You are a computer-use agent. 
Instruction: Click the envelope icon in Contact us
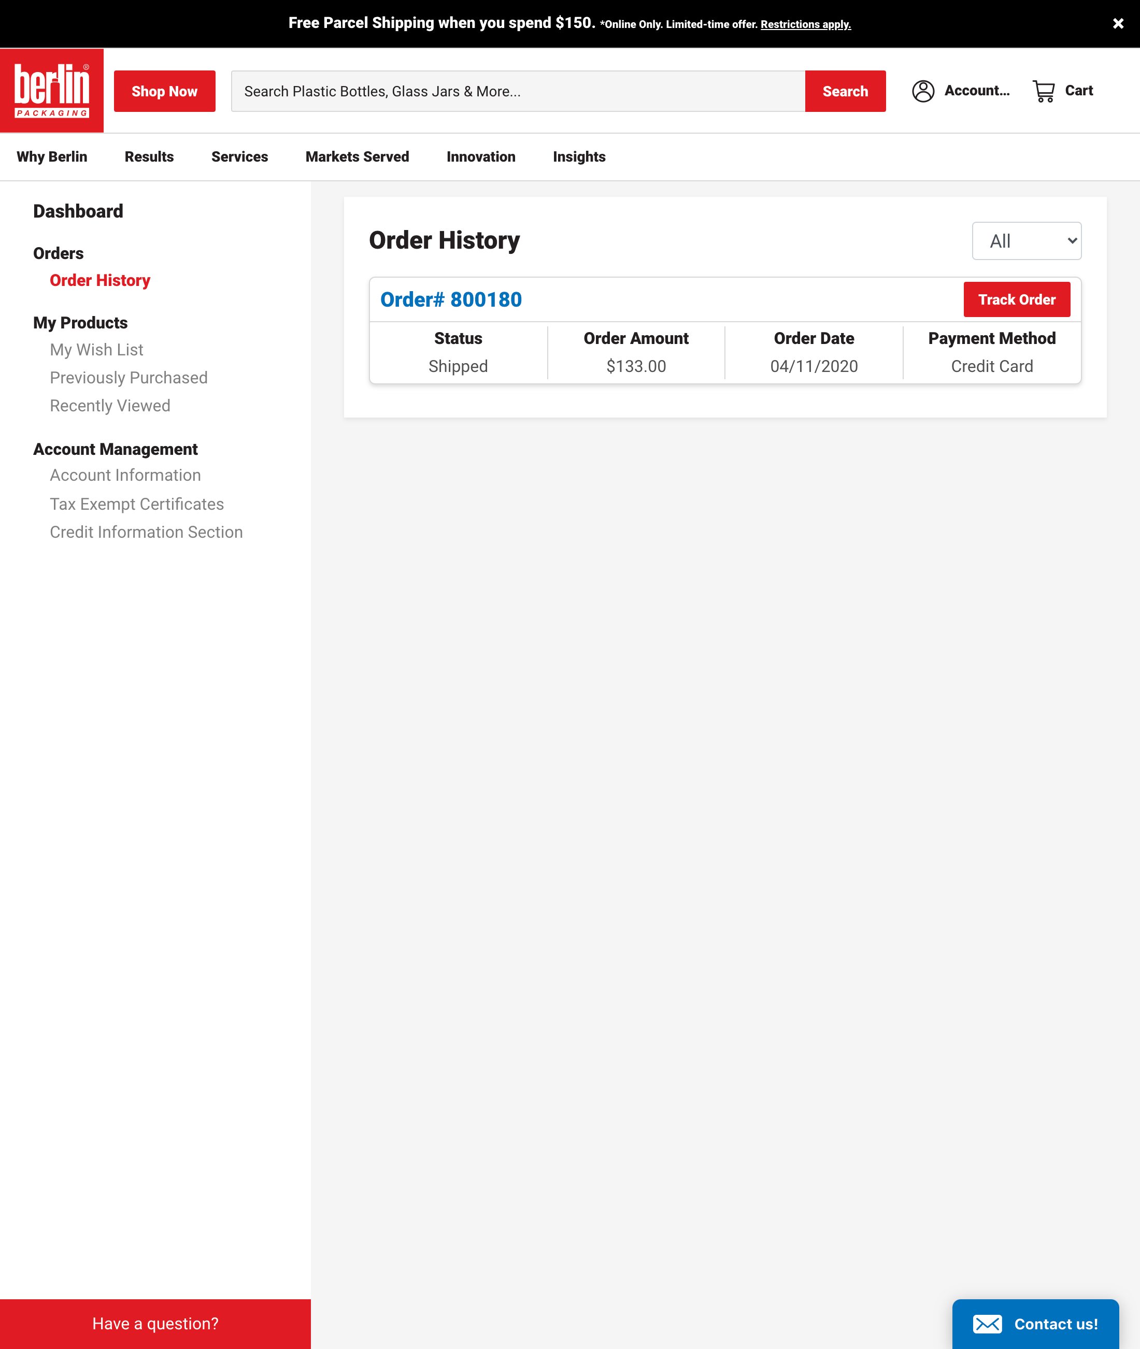[987, 1324]
